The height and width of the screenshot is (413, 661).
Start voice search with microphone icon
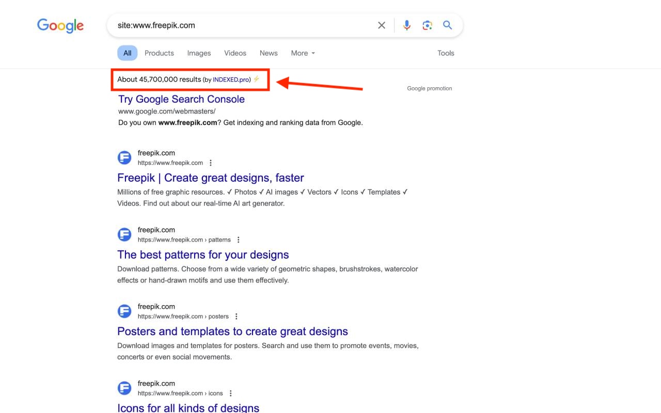[407, 25]
